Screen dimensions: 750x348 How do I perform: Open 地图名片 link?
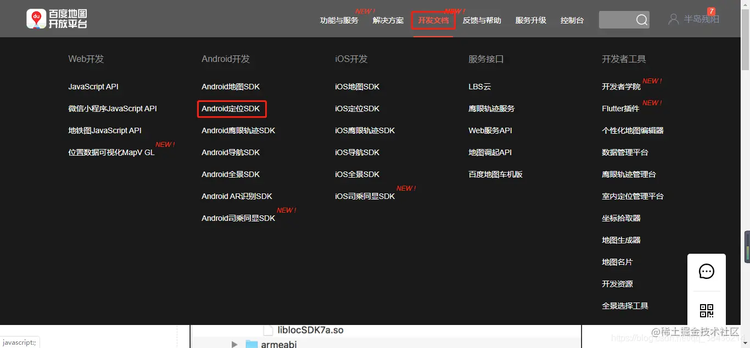pyautogui.click(x=617, y=262)
